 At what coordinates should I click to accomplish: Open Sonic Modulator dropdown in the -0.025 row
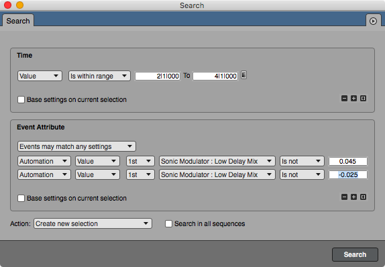click(217, 174)
